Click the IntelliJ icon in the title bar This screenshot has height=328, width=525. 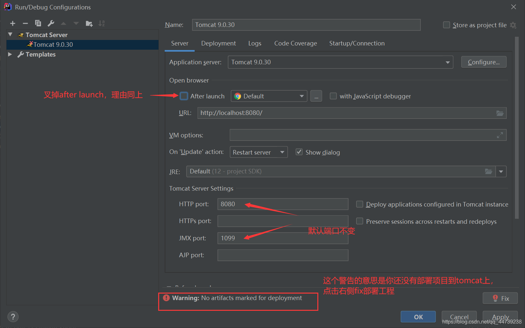(x=7, y=7)
